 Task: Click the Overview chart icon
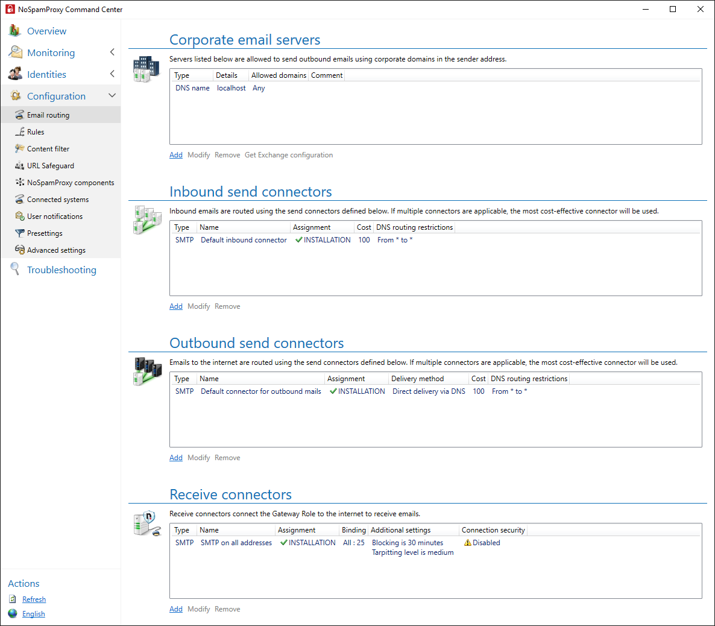coord(14,31)
